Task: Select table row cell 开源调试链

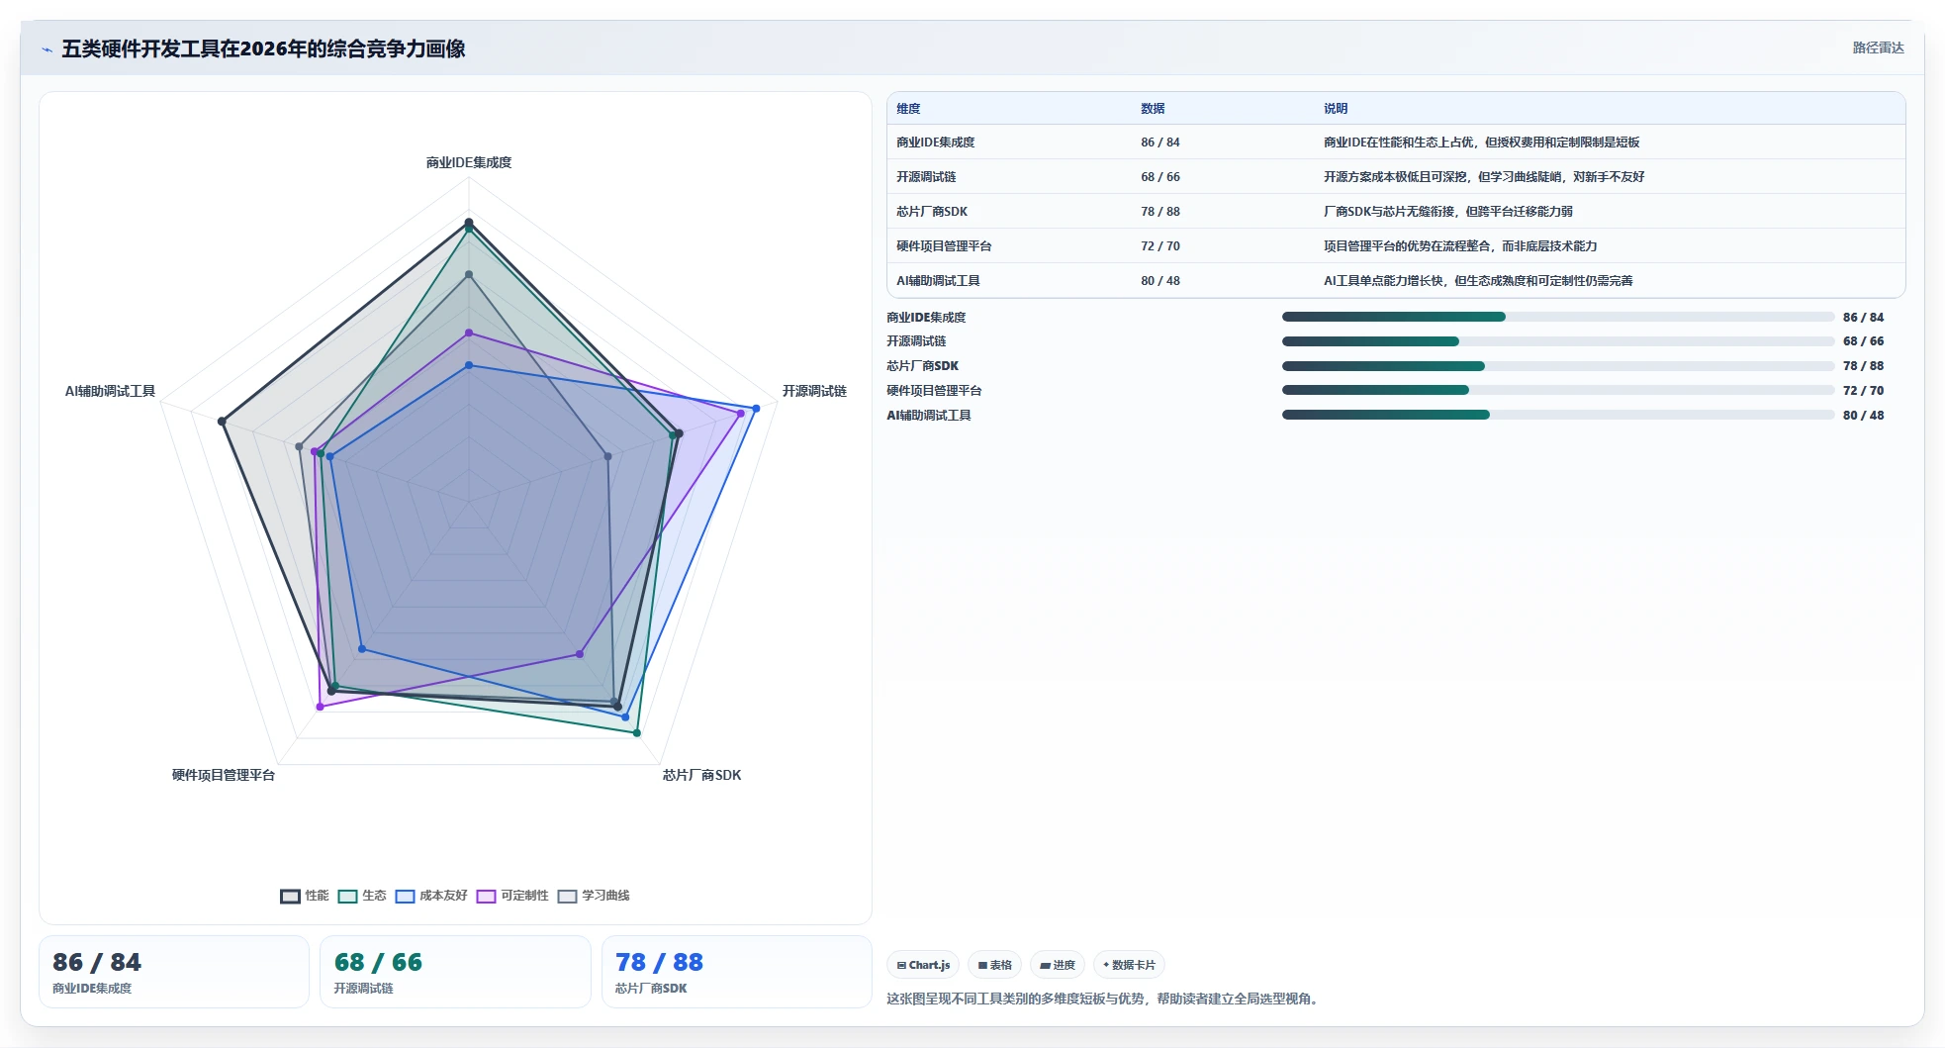Action: coord(926,177)
